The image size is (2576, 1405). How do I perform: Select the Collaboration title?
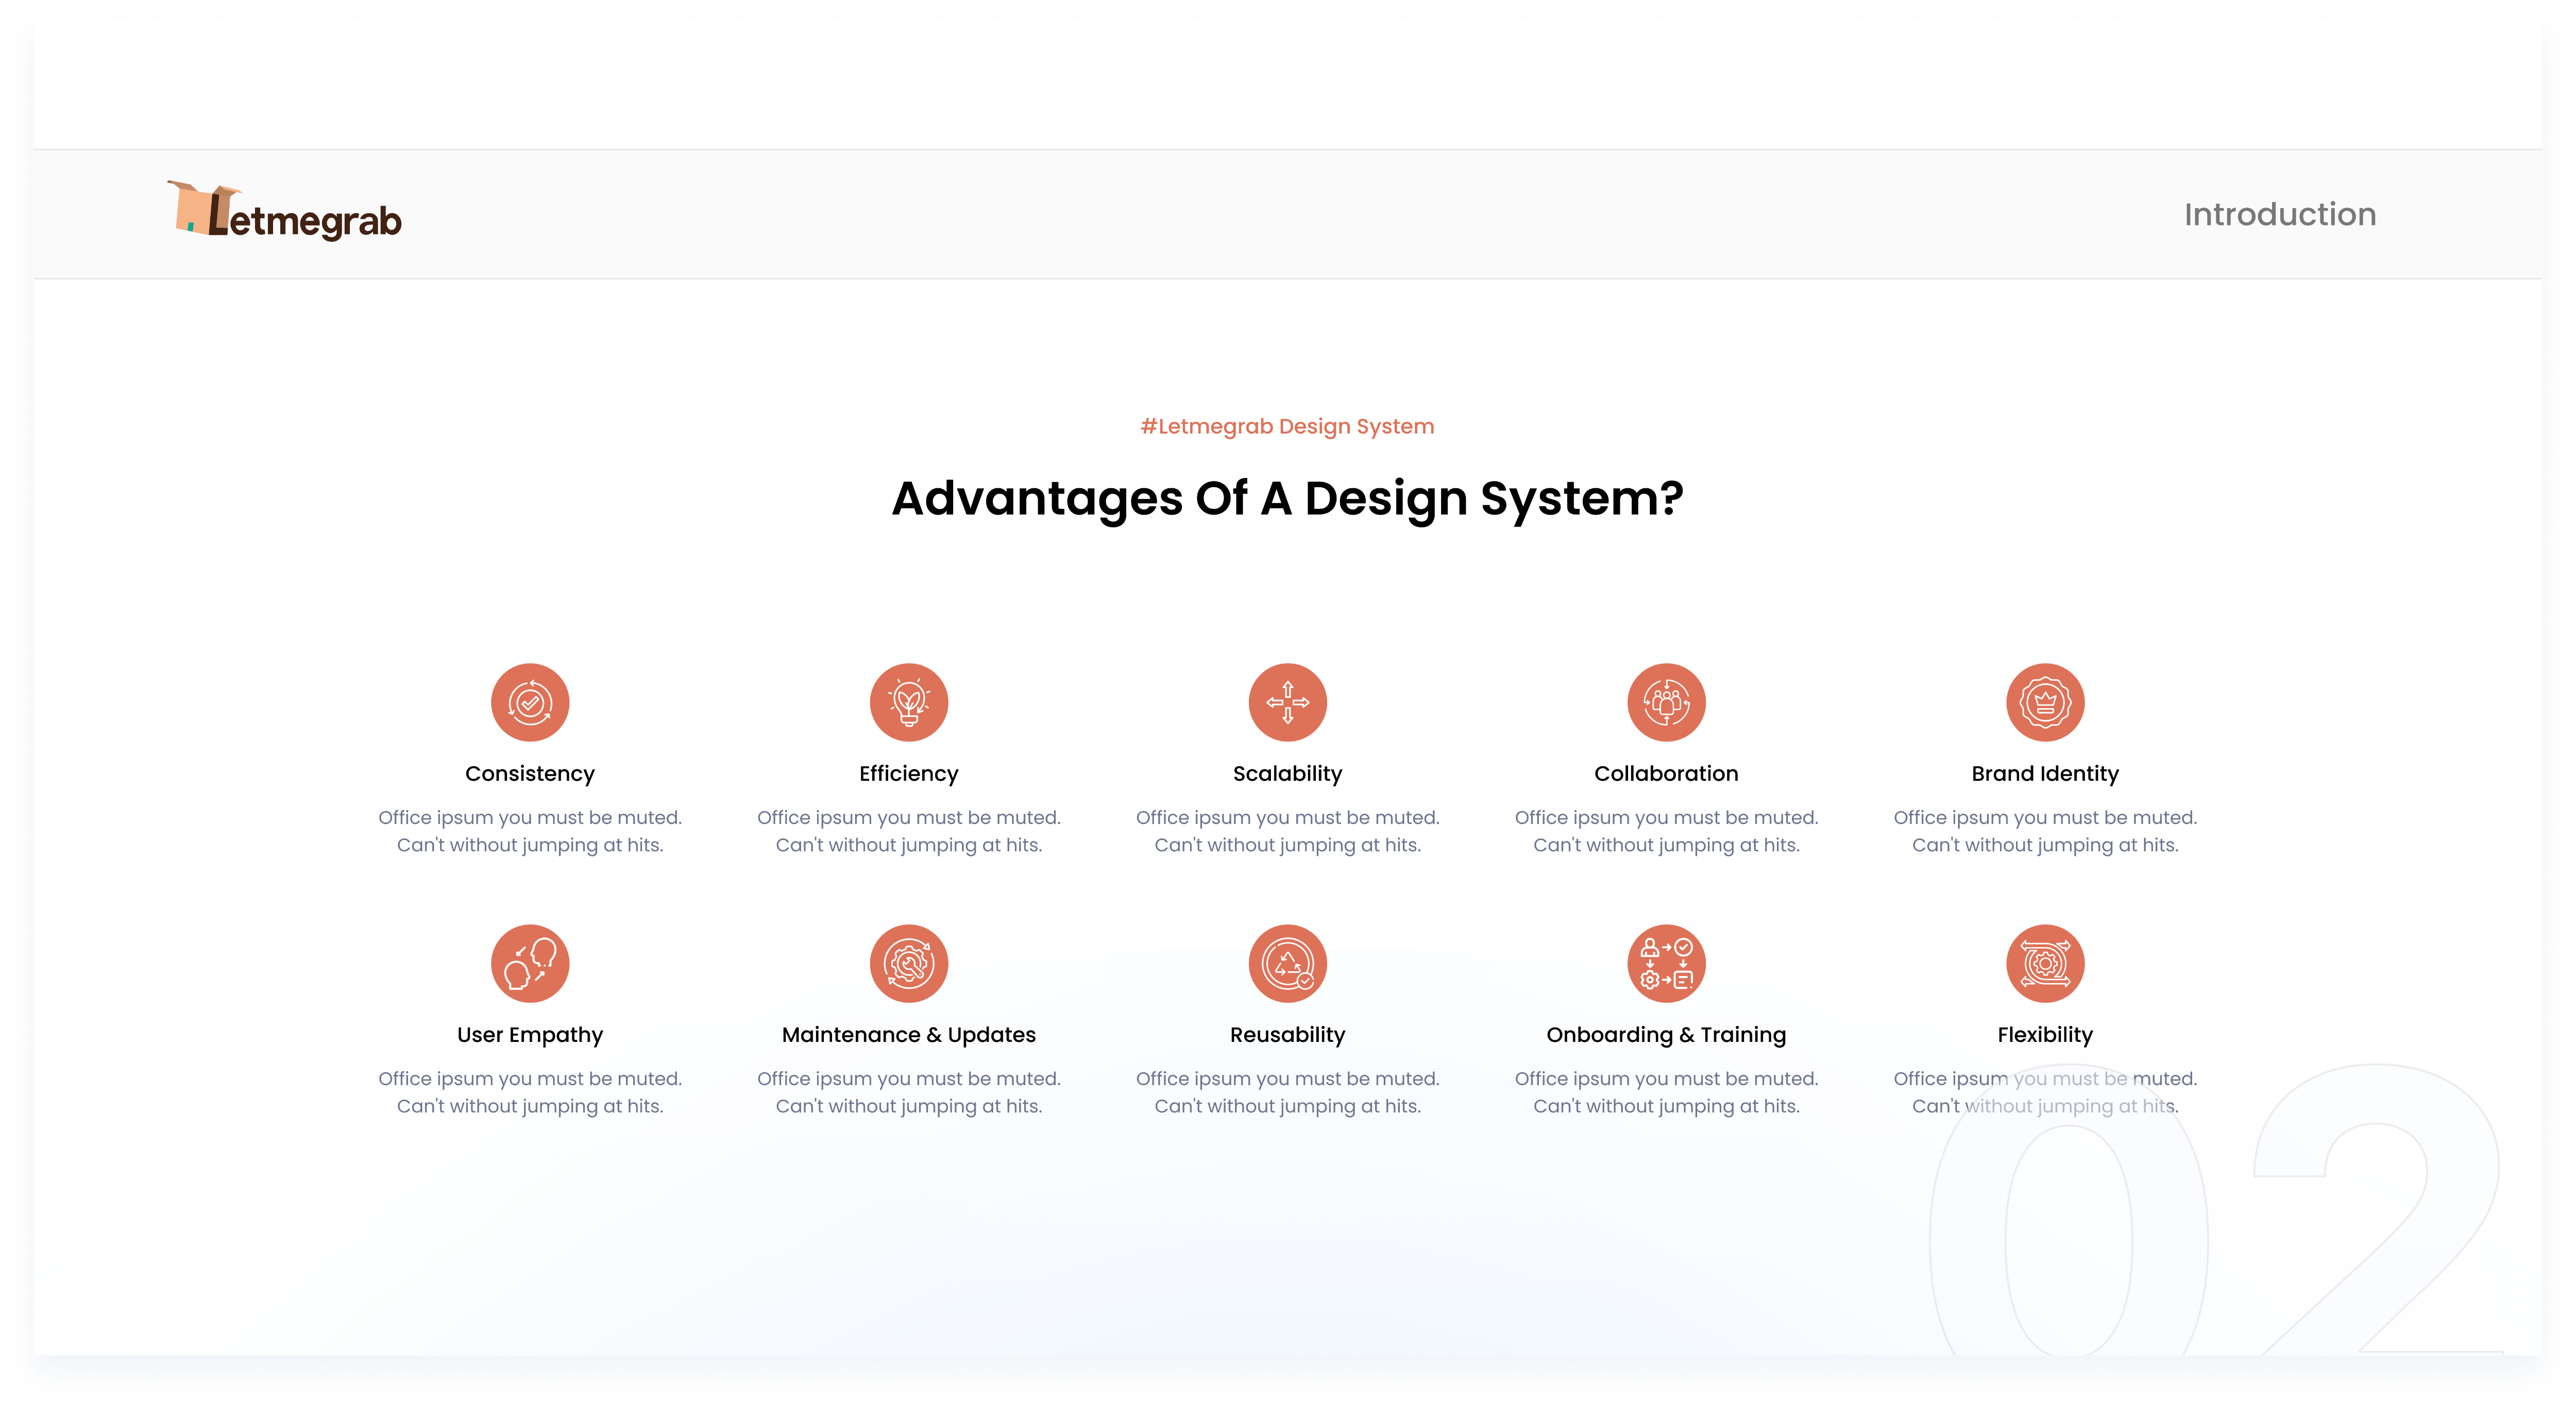point(1666,773)
